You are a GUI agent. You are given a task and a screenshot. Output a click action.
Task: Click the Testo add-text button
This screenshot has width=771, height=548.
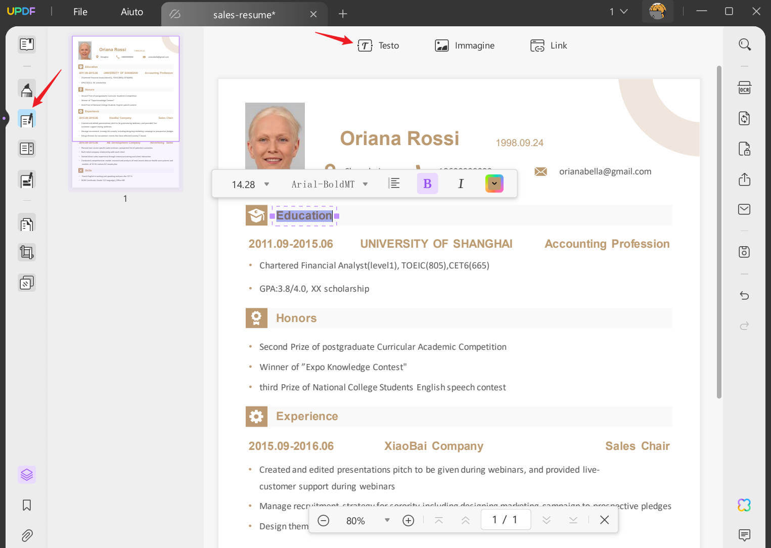(378, 45)
